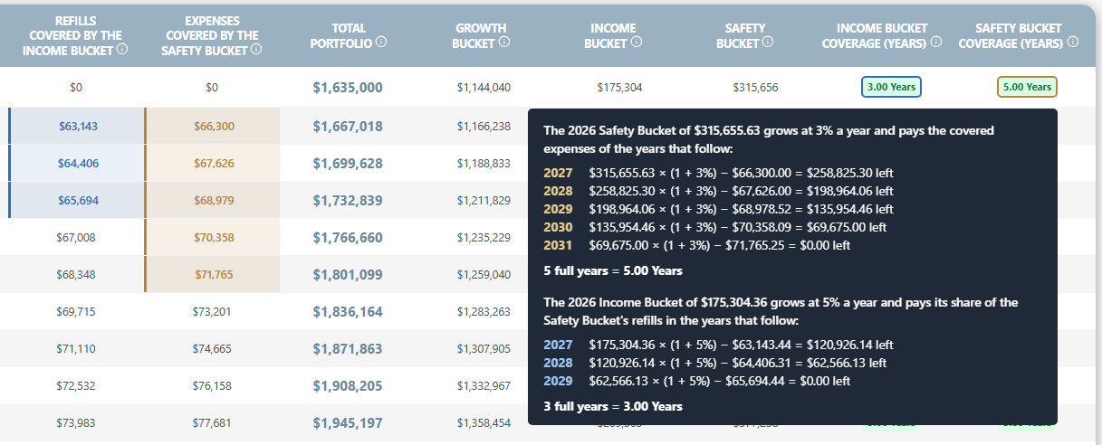
Task: Click the '5 full years = 5.00 Years' line
Action: point(613,270)
